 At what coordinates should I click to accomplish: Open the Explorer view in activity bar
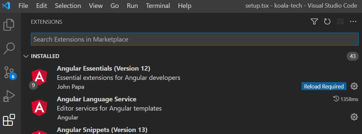(x=9, y=25)
